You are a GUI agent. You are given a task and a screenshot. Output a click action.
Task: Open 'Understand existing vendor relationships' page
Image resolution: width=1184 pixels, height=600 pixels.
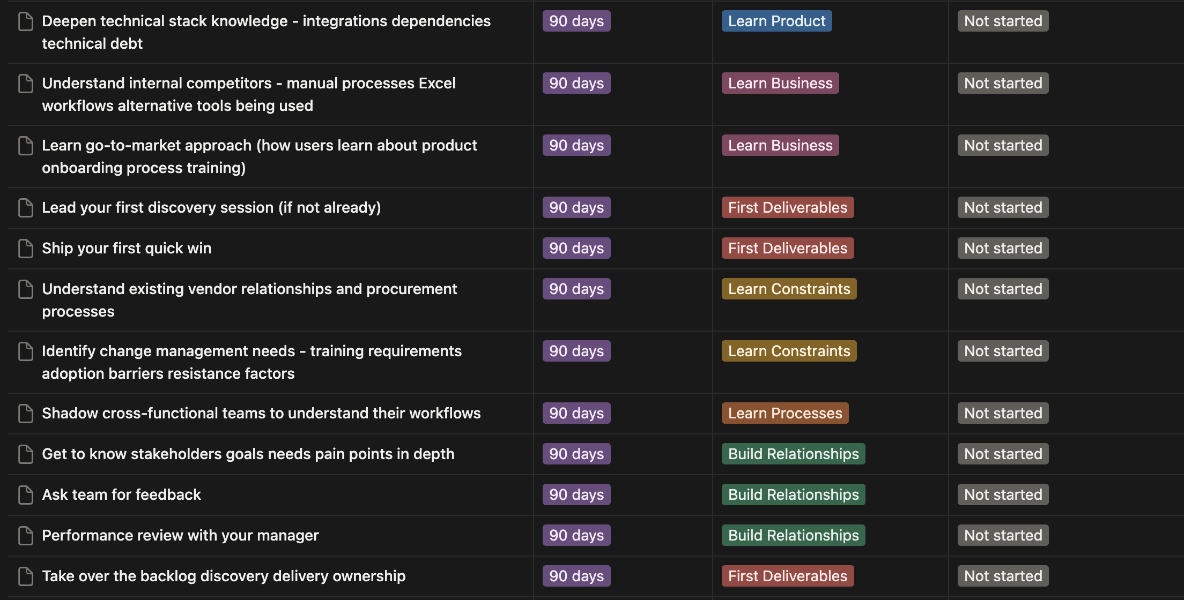coord(249,289)
